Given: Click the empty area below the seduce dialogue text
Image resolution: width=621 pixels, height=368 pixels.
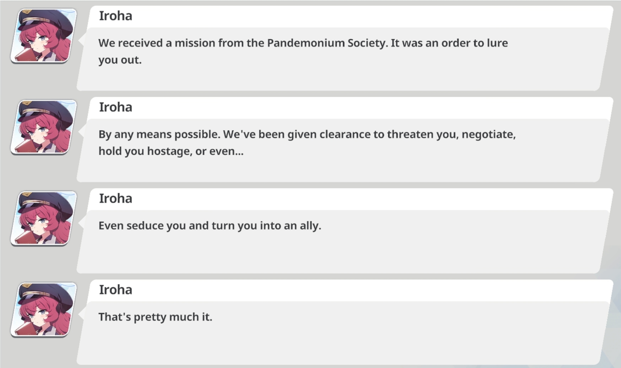Looking at the screenshot, I should (334, 252).
